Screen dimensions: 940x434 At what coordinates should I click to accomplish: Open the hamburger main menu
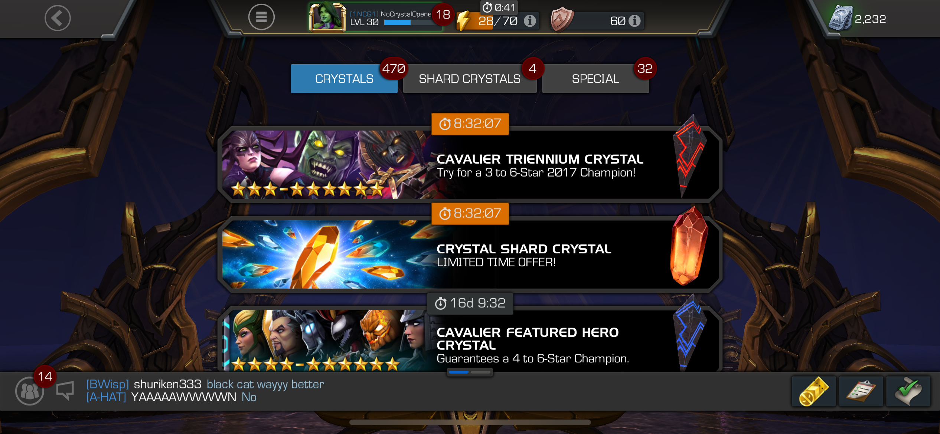[261, 17]
